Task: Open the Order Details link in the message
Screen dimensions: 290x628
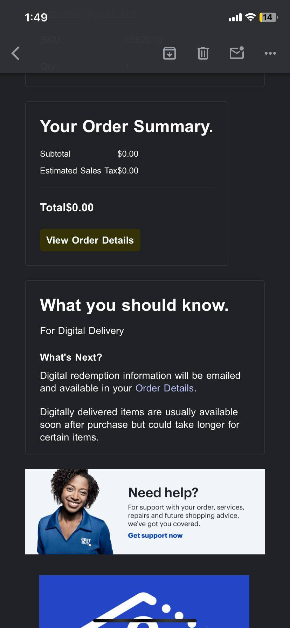Action: 164,388
